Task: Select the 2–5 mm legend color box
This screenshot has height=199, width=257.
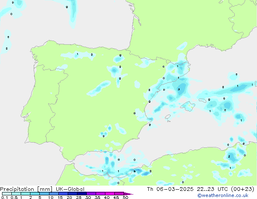Action: coord(35,194)
